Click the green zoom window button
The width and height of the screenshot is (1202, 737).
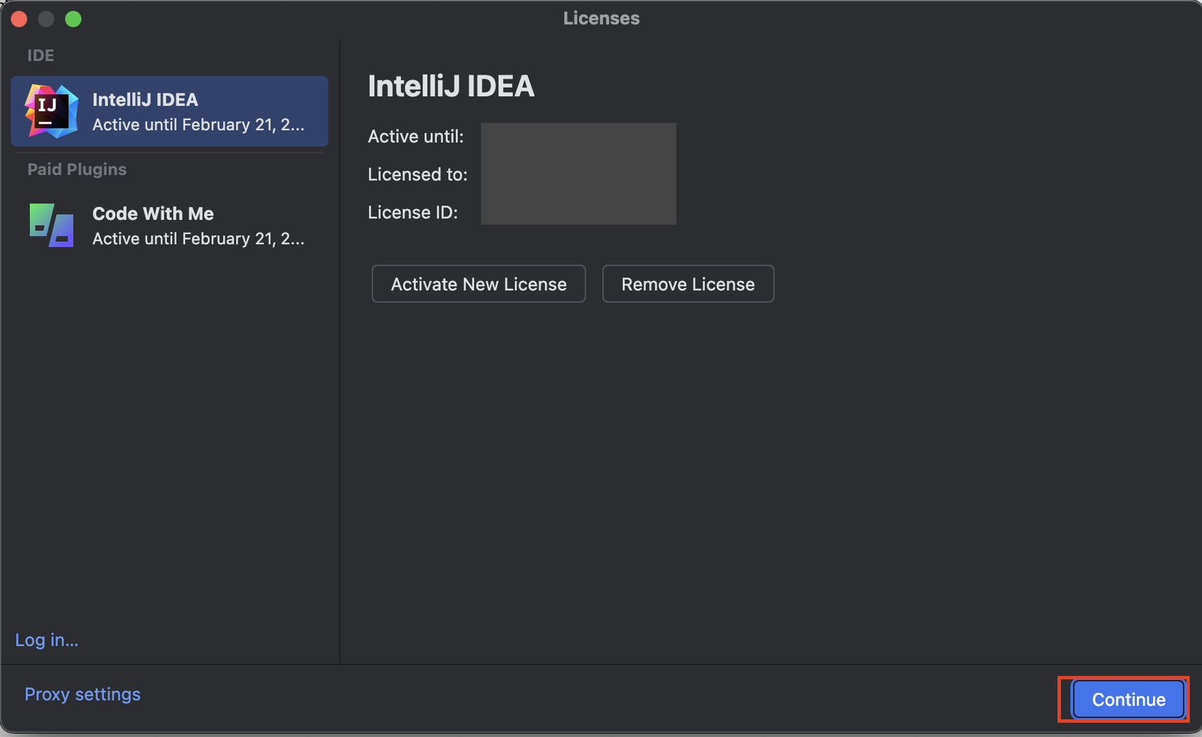coord(73,19)
